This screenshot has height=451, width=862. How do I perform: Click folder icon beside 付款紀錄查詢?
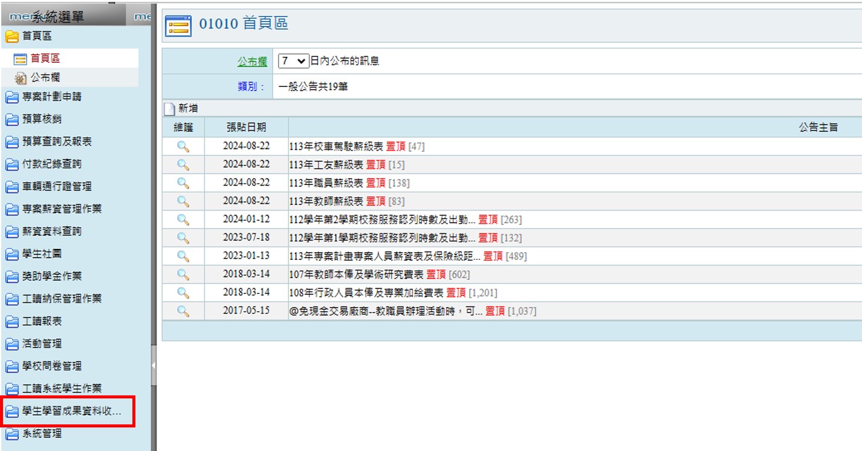[11, 164]
